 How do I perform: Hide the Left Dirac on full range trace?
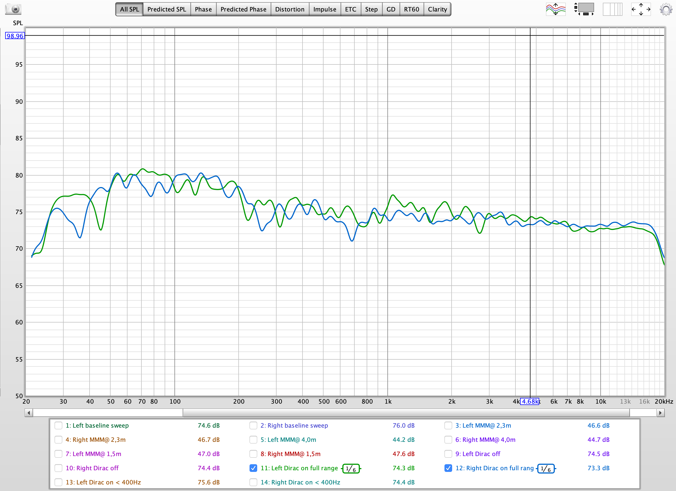[253, 468]
